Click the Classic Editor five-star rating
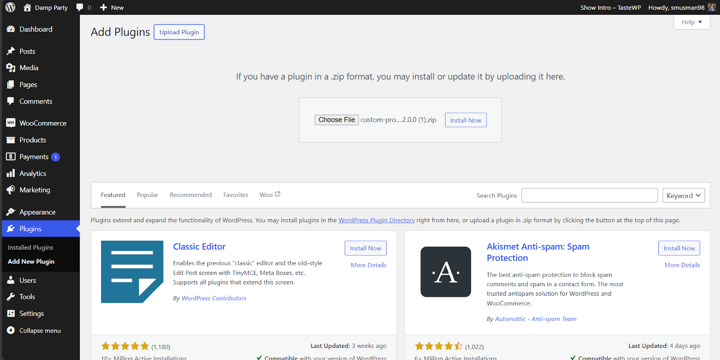The width and height of the screenshot is (720, 360). 125,346
